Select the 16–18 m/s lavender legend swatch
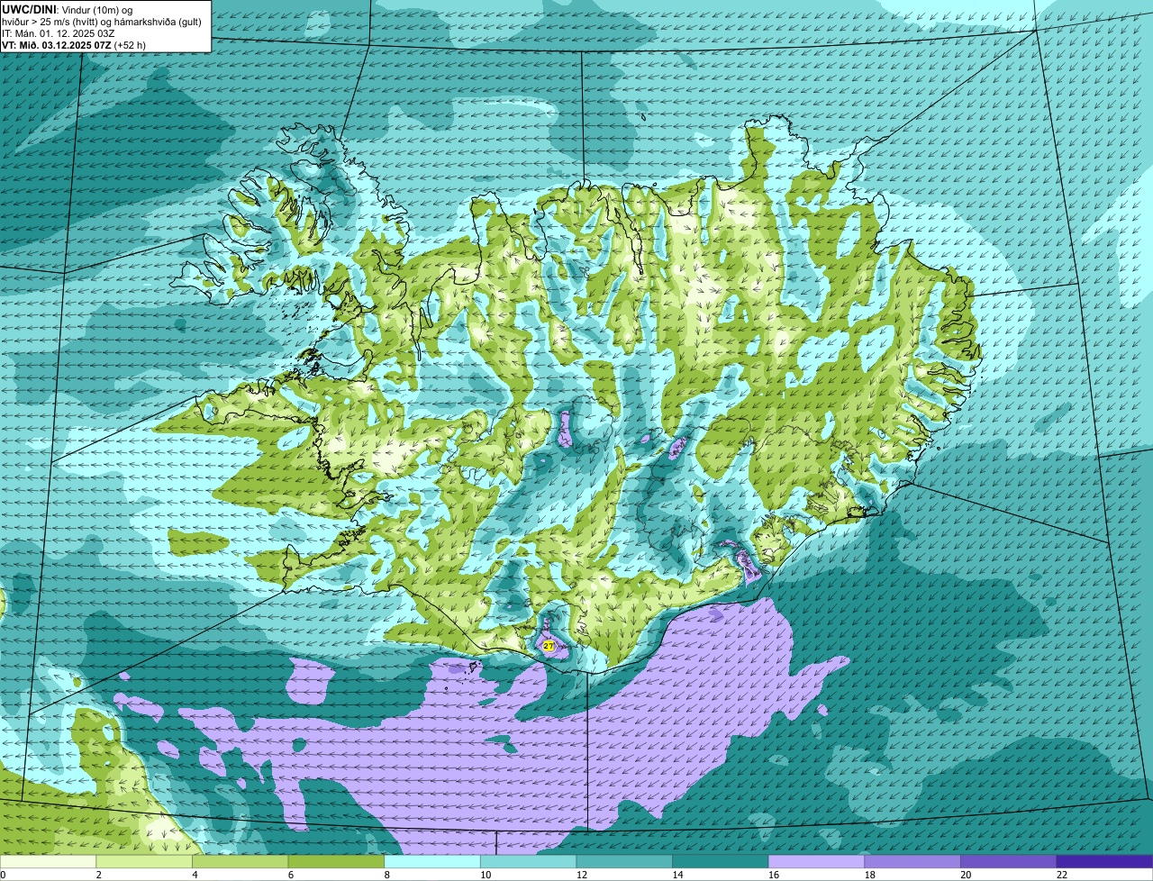Screen dimensions: 1153x881 (x=816, y=861)
